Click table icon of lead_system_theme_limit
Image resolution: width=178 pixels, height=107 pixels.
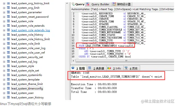click(8, 84)
